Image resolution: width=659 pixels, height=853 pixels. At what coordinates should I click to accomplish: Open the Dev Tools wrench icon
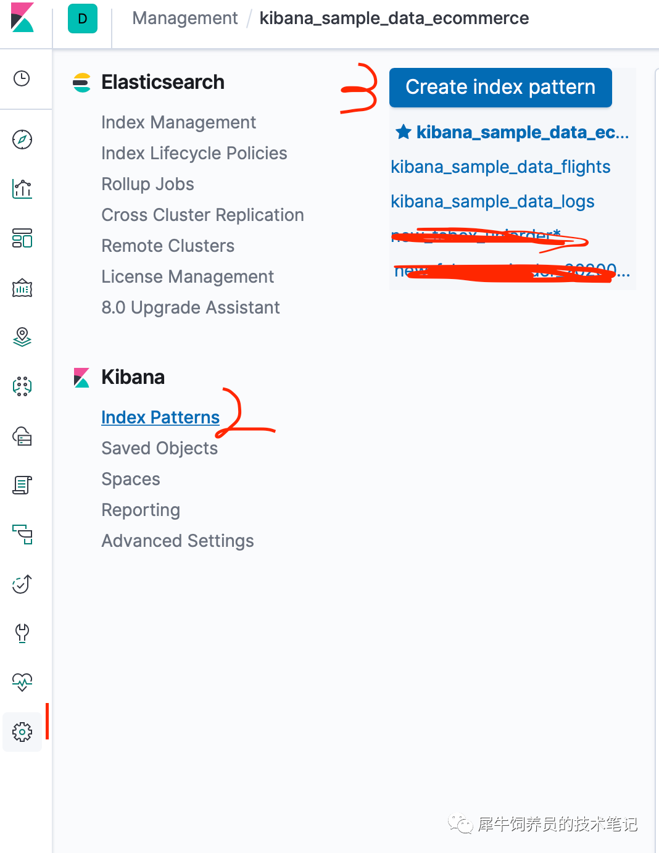(22, 633)
